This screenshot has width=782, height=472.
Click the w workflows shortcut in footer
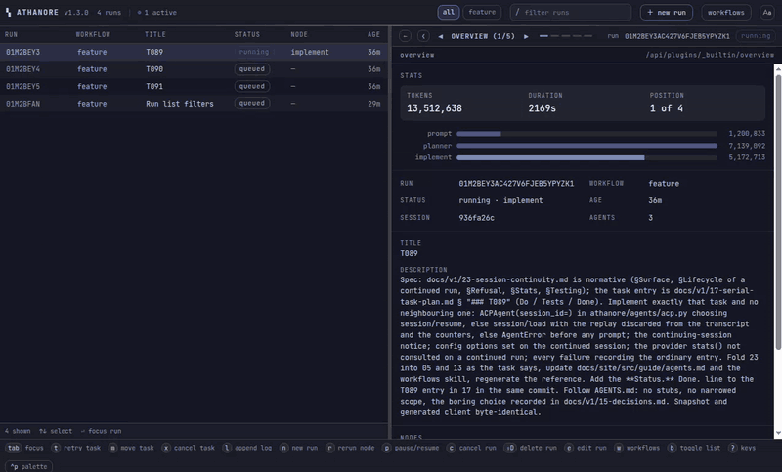click(x=637, y=448)
